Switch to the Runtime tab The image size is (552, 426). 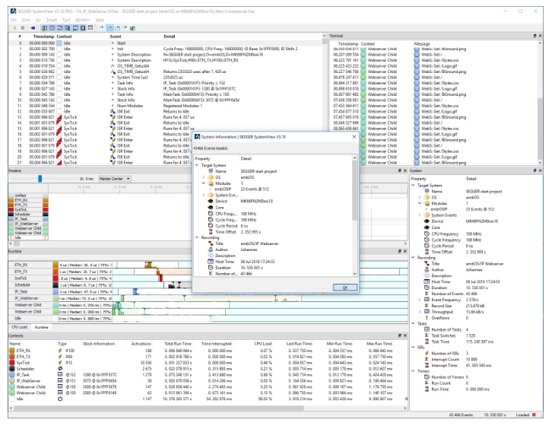(42, 327)
